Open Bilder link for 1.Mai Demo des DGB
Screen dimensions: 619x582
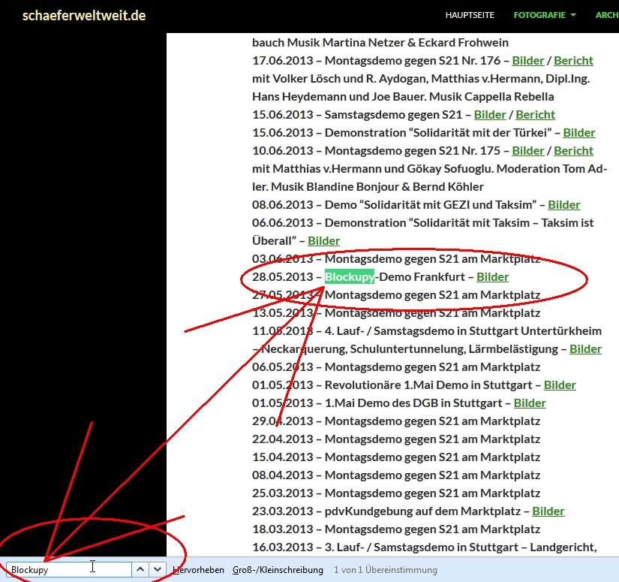(530, 403)
